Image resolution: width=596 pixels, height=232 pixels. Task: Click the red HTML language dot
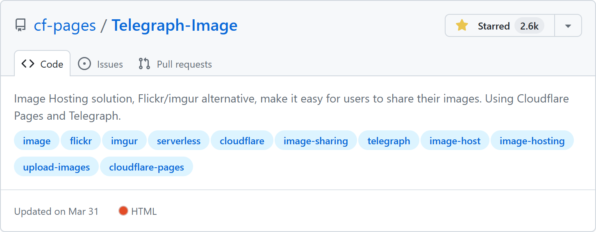123,211
